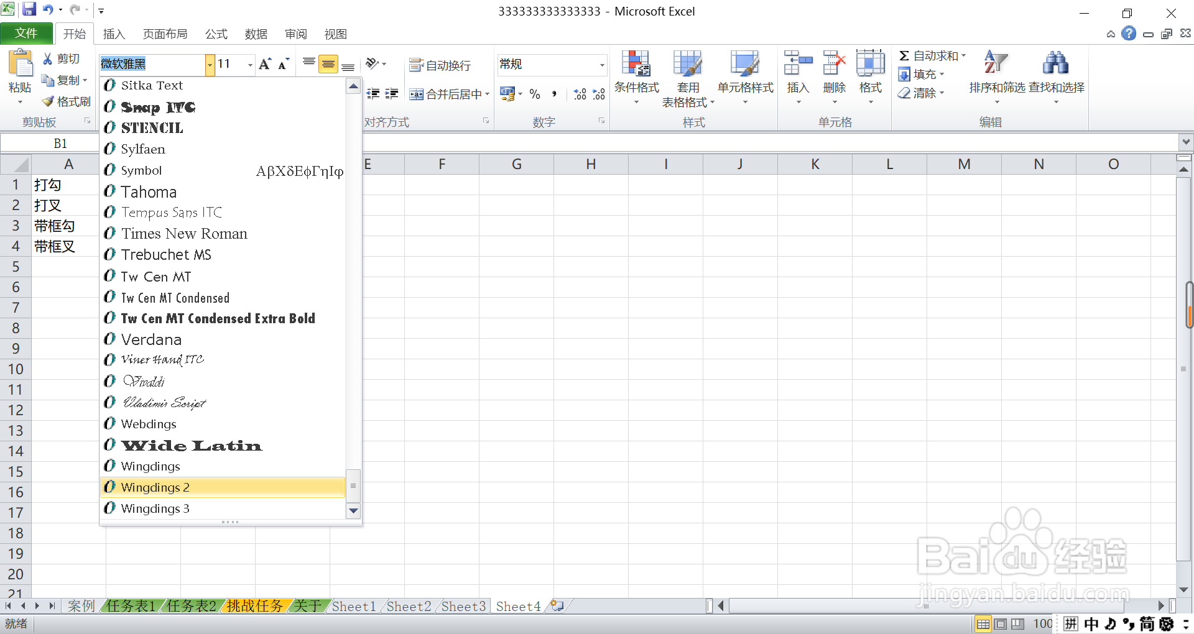Click the font list scroll-down arrow
The width and height of the screenshot is (1194, 634).
pyautogui.click(x=353, y=511)
